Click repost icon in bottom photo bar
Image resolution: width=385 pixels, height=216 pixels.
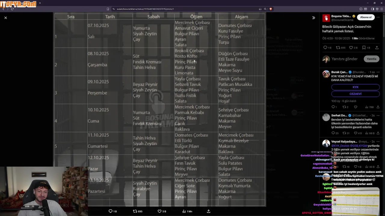135,211
